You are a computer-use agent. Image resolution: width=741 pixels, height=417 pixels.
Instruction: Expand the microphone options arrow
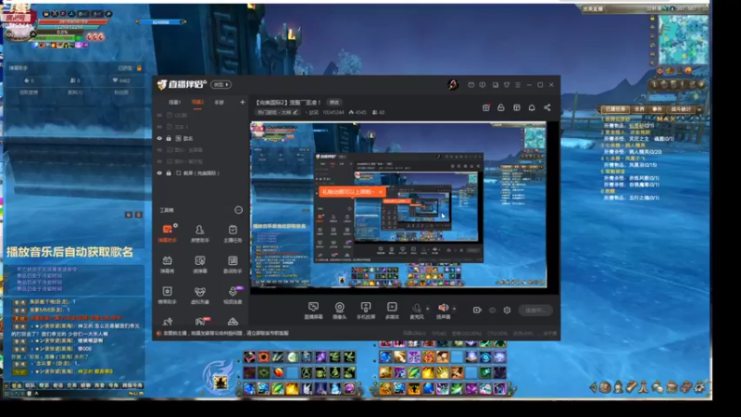[x=428, y=309]
